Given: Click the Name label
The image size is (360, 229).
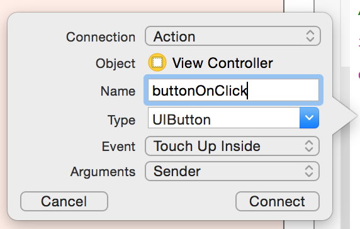Looking at the screenshot, I should (x=118, y=91).
